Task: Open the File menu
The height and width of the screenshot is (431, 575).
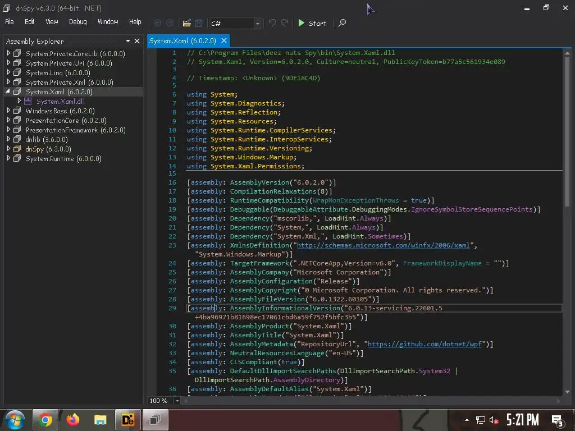Action: pyautogui.click(x=9, y=22)
